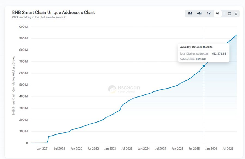
Task: Open the calendar date picker icon
Action: (229, 13)
